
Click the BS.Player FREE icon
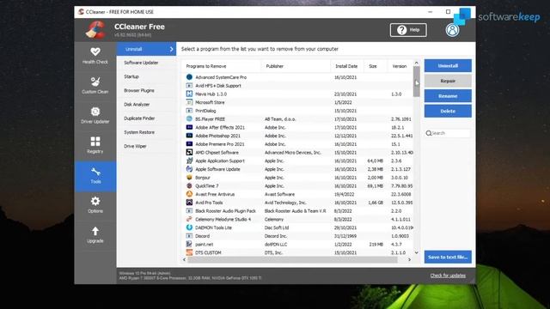click(189, 118)
